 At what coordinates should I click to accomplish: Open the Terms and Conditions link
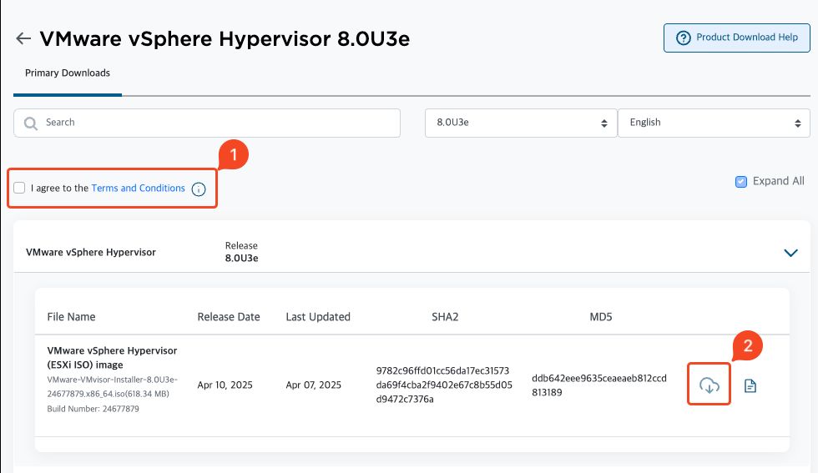pyautogui.click(x=139, y=188)
